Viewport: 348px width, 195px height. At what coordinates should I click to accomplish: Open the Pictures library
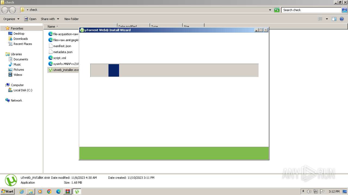point(19,70)
